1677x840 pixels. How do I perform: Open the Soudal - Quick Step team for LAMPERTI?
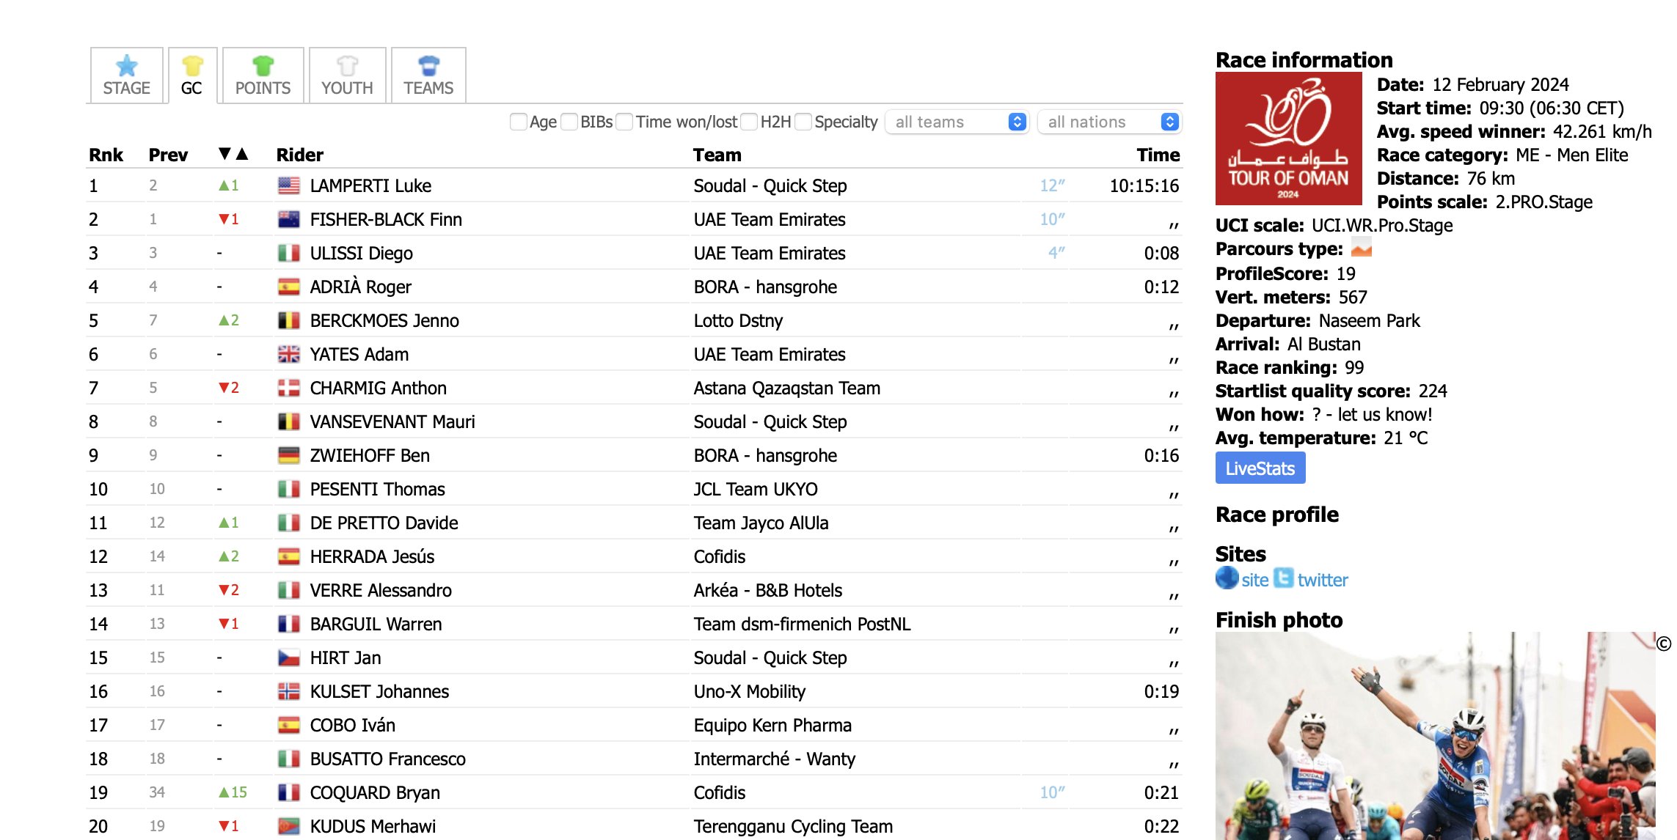770,185
